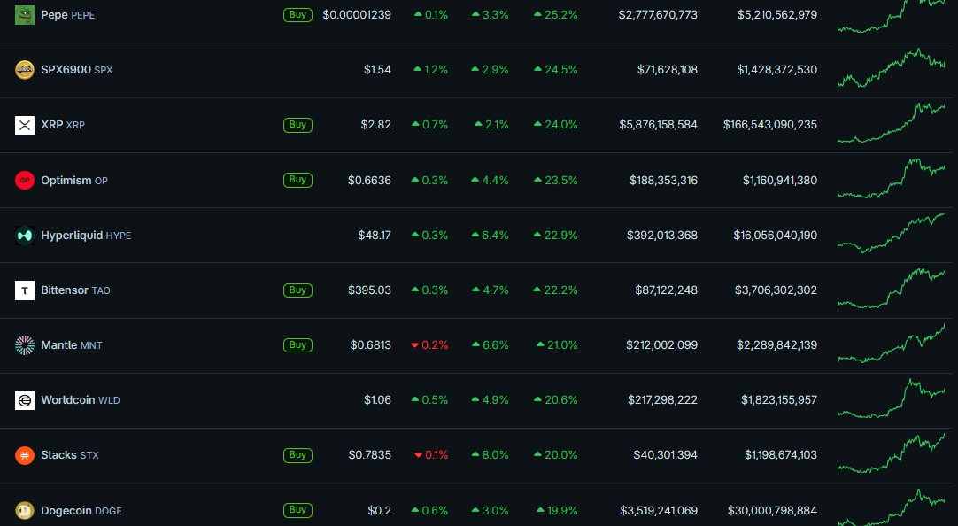The height and width of the screenshot is (526, 958).
Task: Click the Bittensor sparkline chart
Action: 891,288
